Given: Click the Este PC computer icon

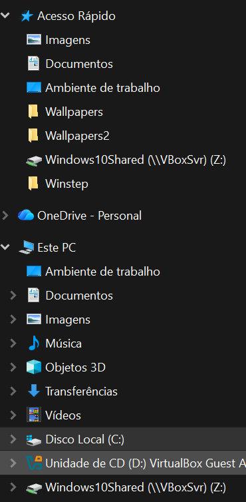Looking at the screenshot, I should click(x=26, y=248).
